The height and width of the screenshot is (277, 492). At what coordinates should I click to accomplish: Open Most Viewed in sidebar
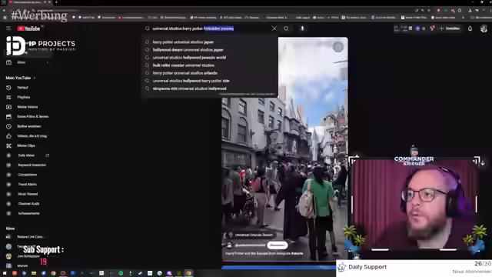click(x=27, y=194)
